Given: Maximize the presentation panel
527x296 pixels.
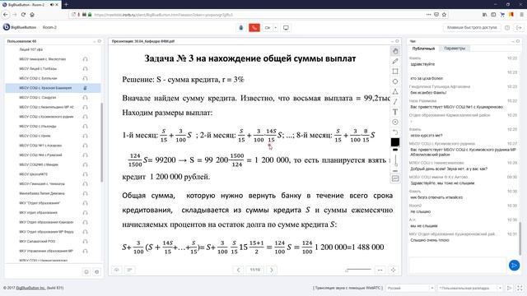Looking at the screenshot, I should coord(397,41).
